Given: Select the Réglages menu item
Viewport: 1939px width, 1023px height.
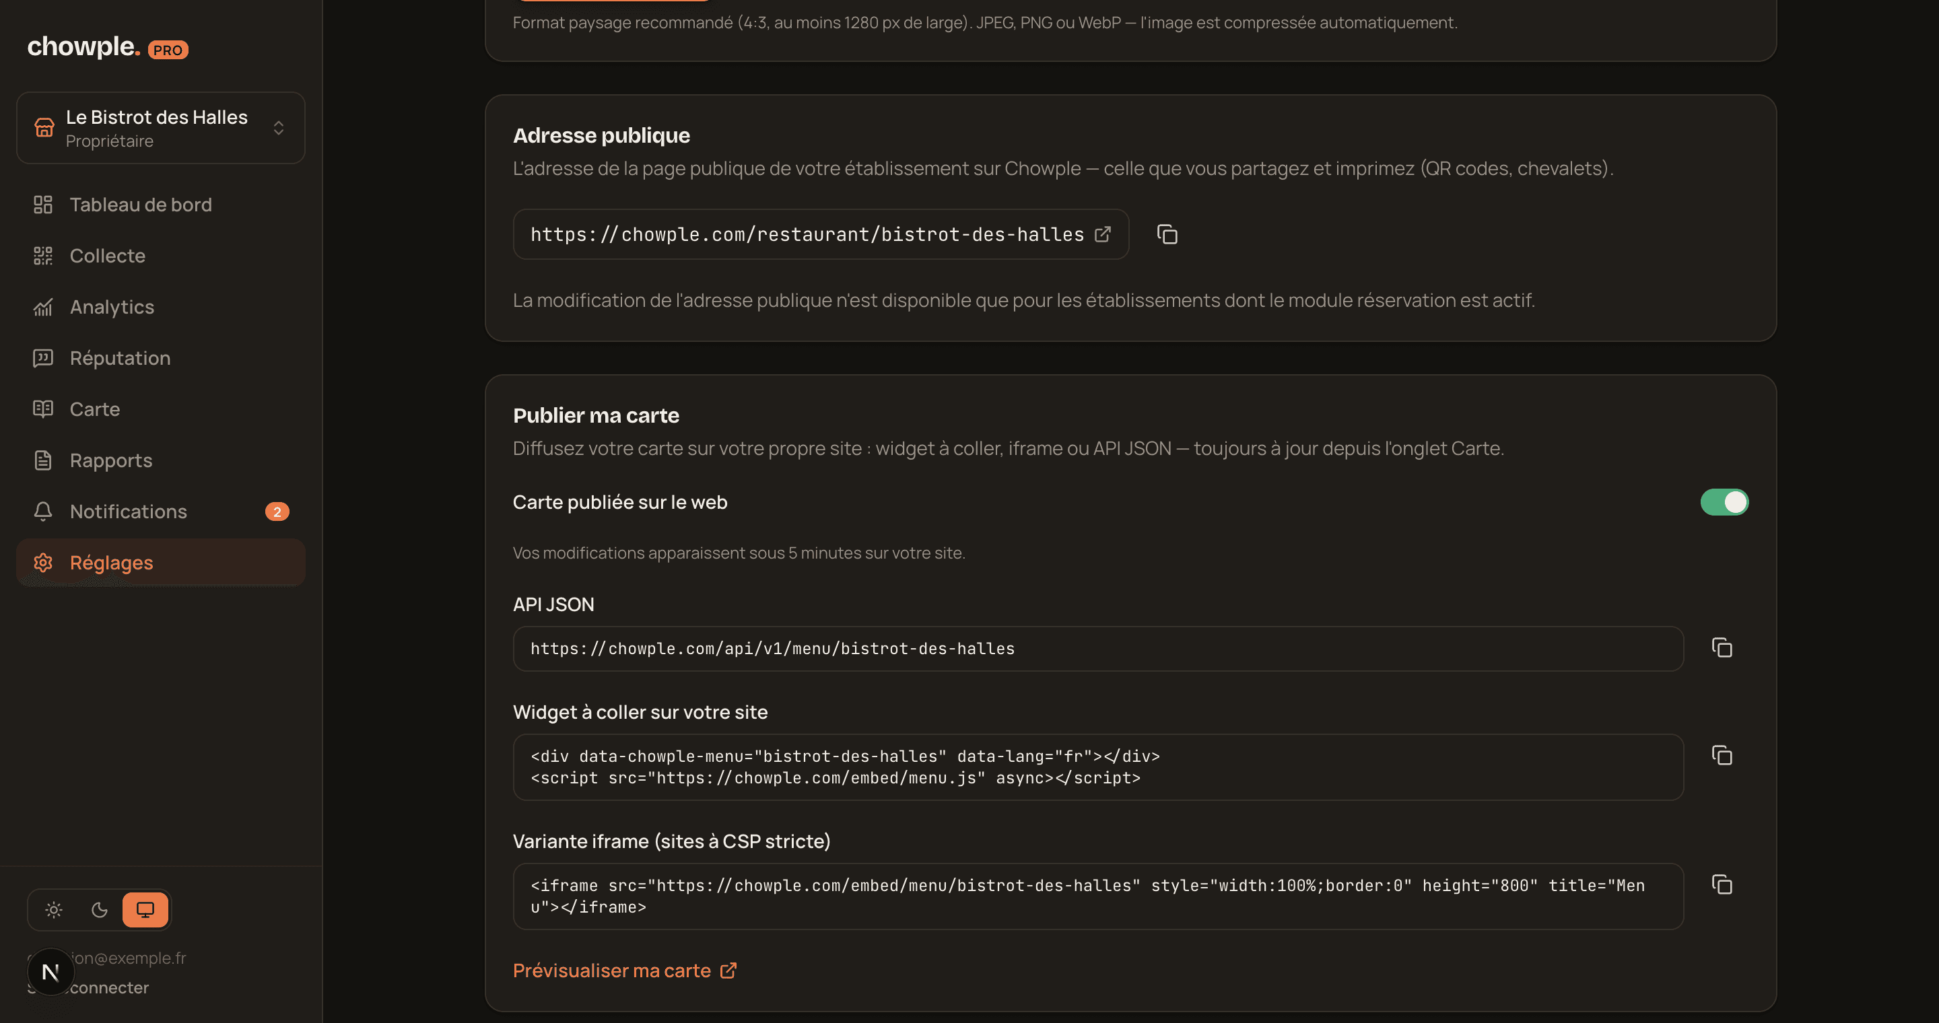Looking at the screenshot, I should 160,563.
